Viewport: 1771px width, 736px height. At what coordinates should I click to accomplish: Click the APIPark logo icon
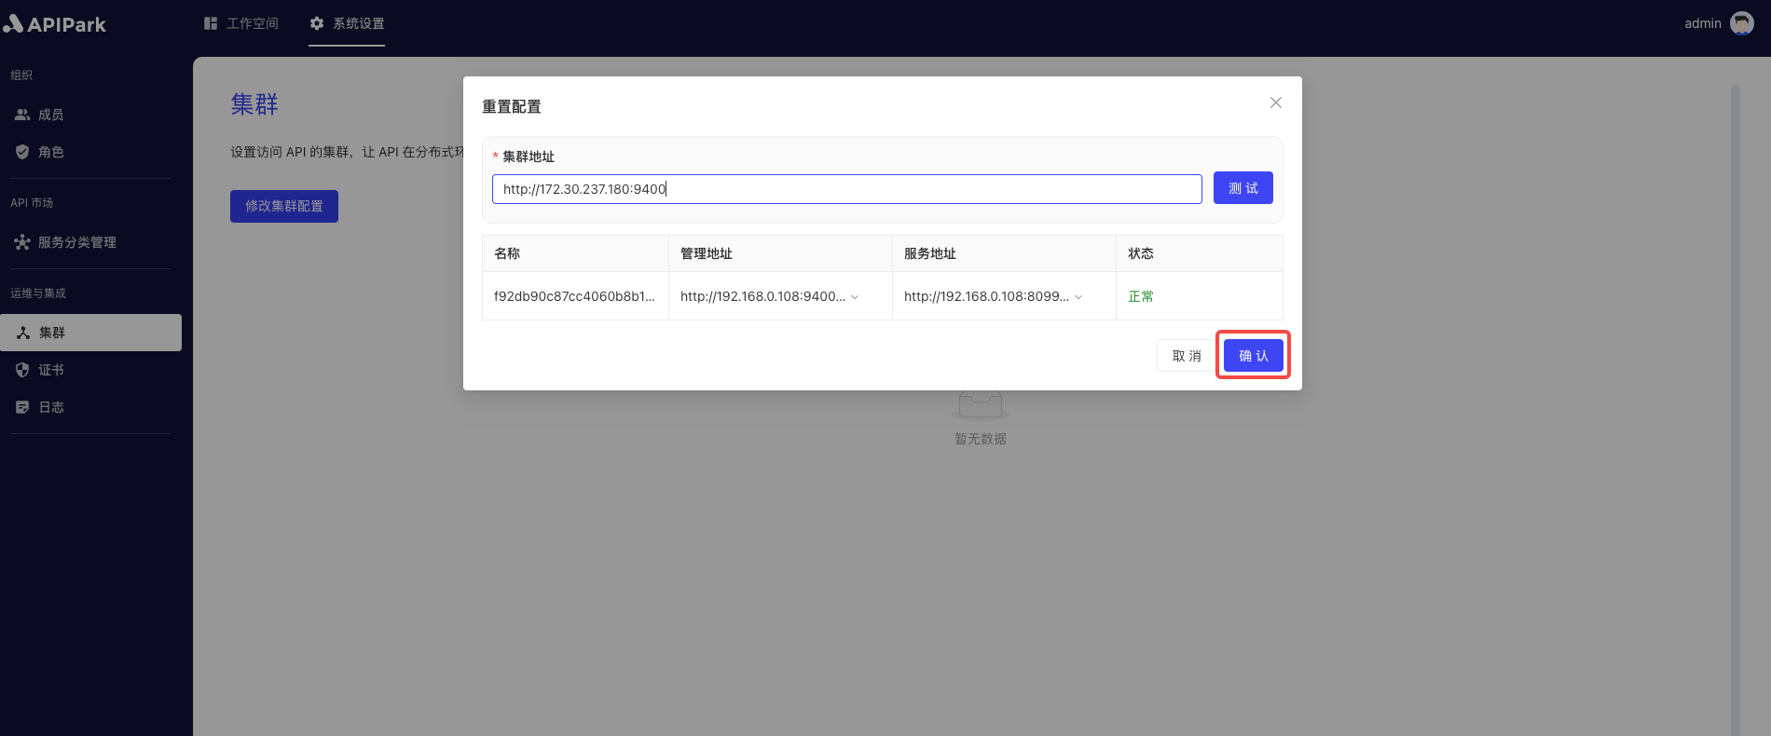click(x=13, y=23)
